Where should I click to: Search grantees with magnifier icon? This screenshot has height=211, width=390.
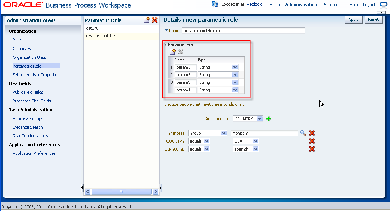[303, 133]
